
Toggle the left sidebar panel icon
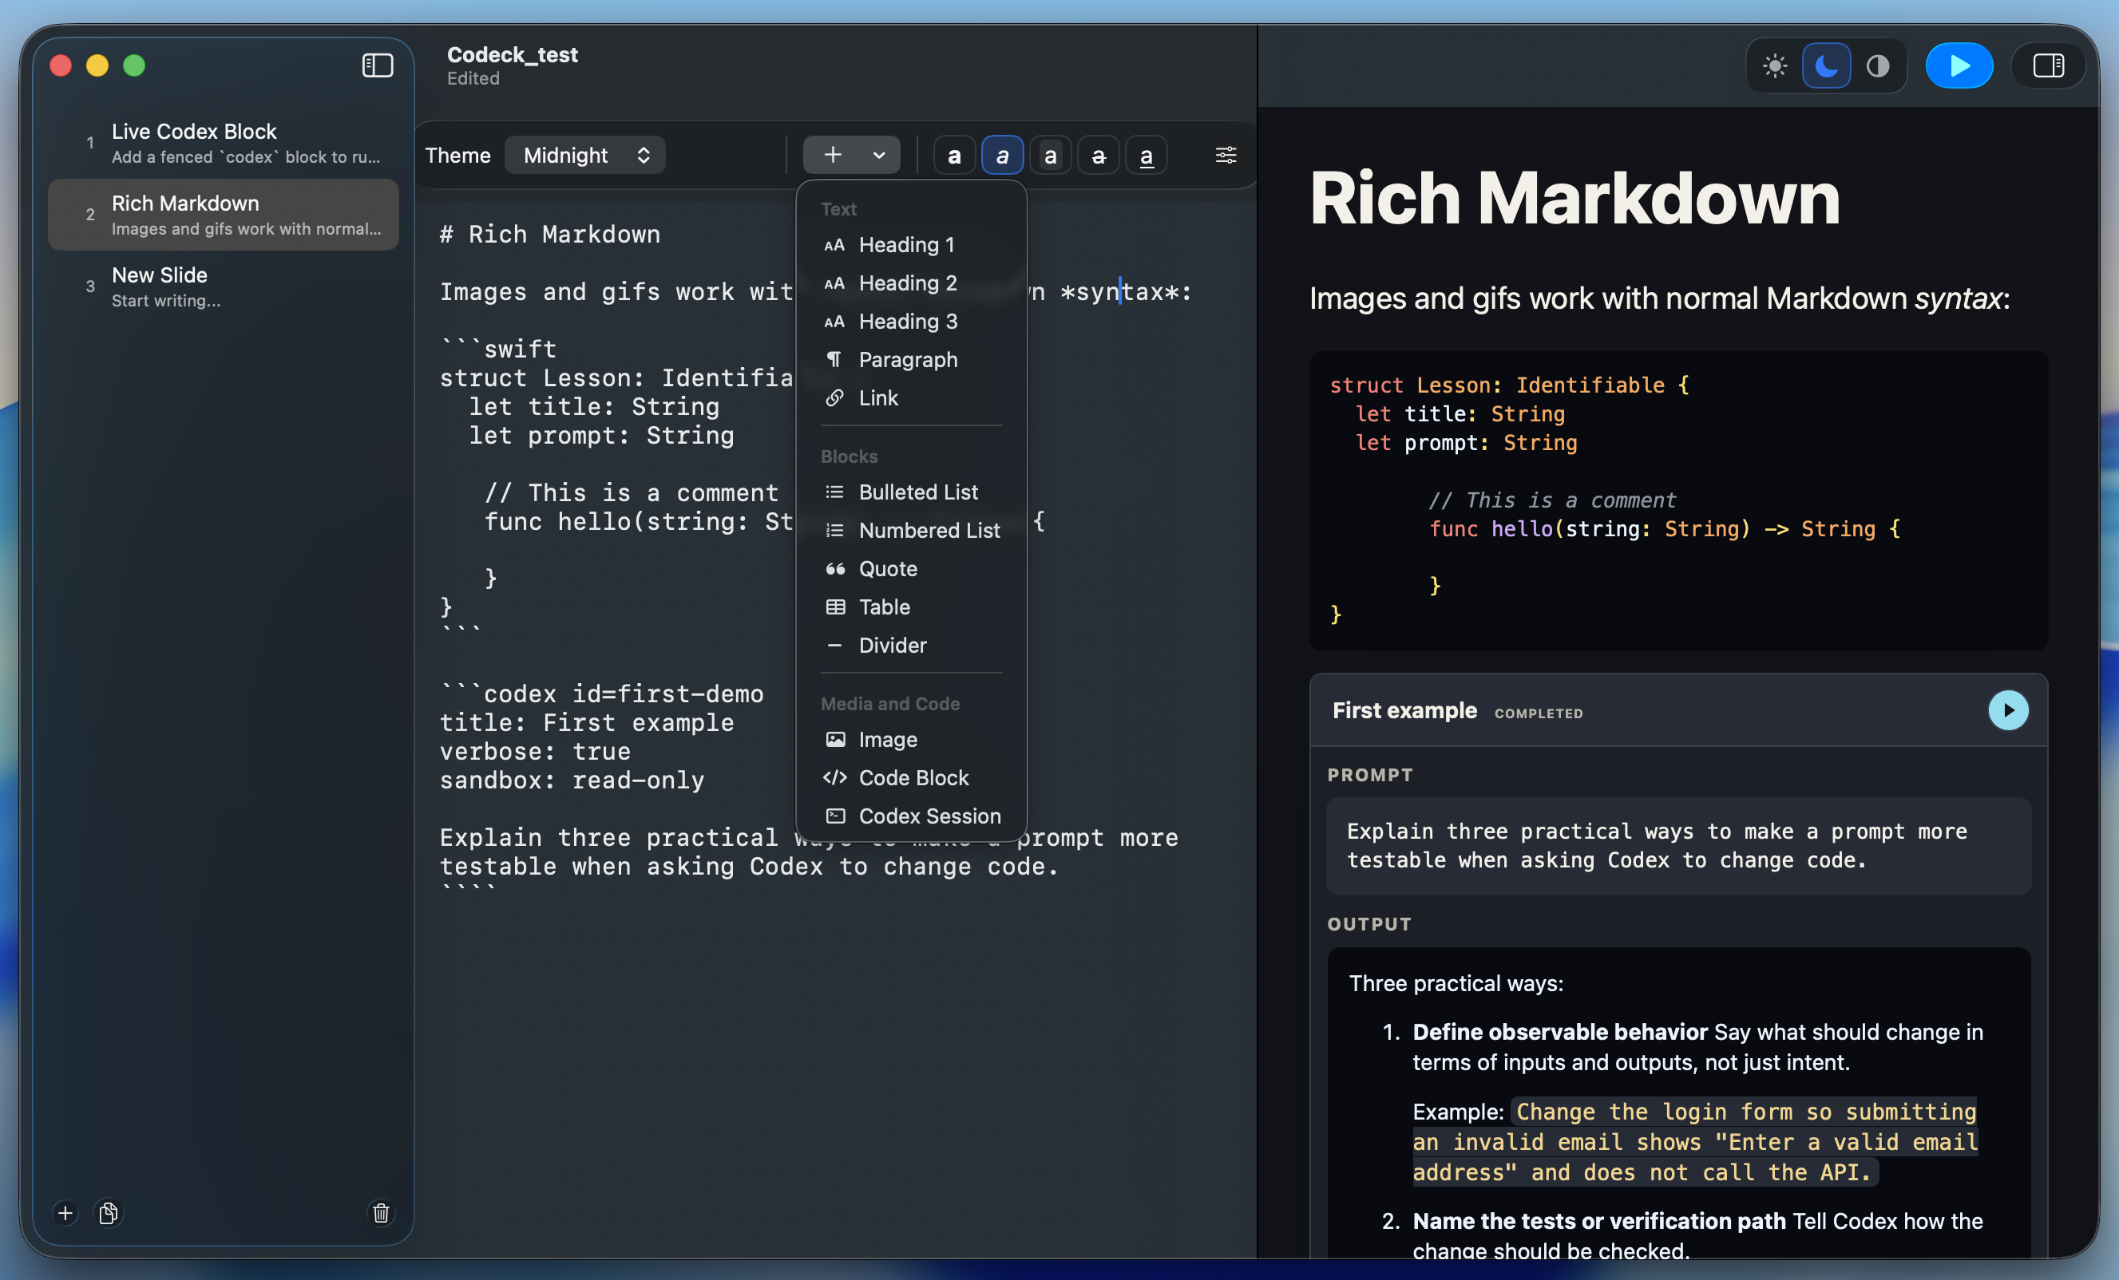pyautogui.click(x=378, y=65)
